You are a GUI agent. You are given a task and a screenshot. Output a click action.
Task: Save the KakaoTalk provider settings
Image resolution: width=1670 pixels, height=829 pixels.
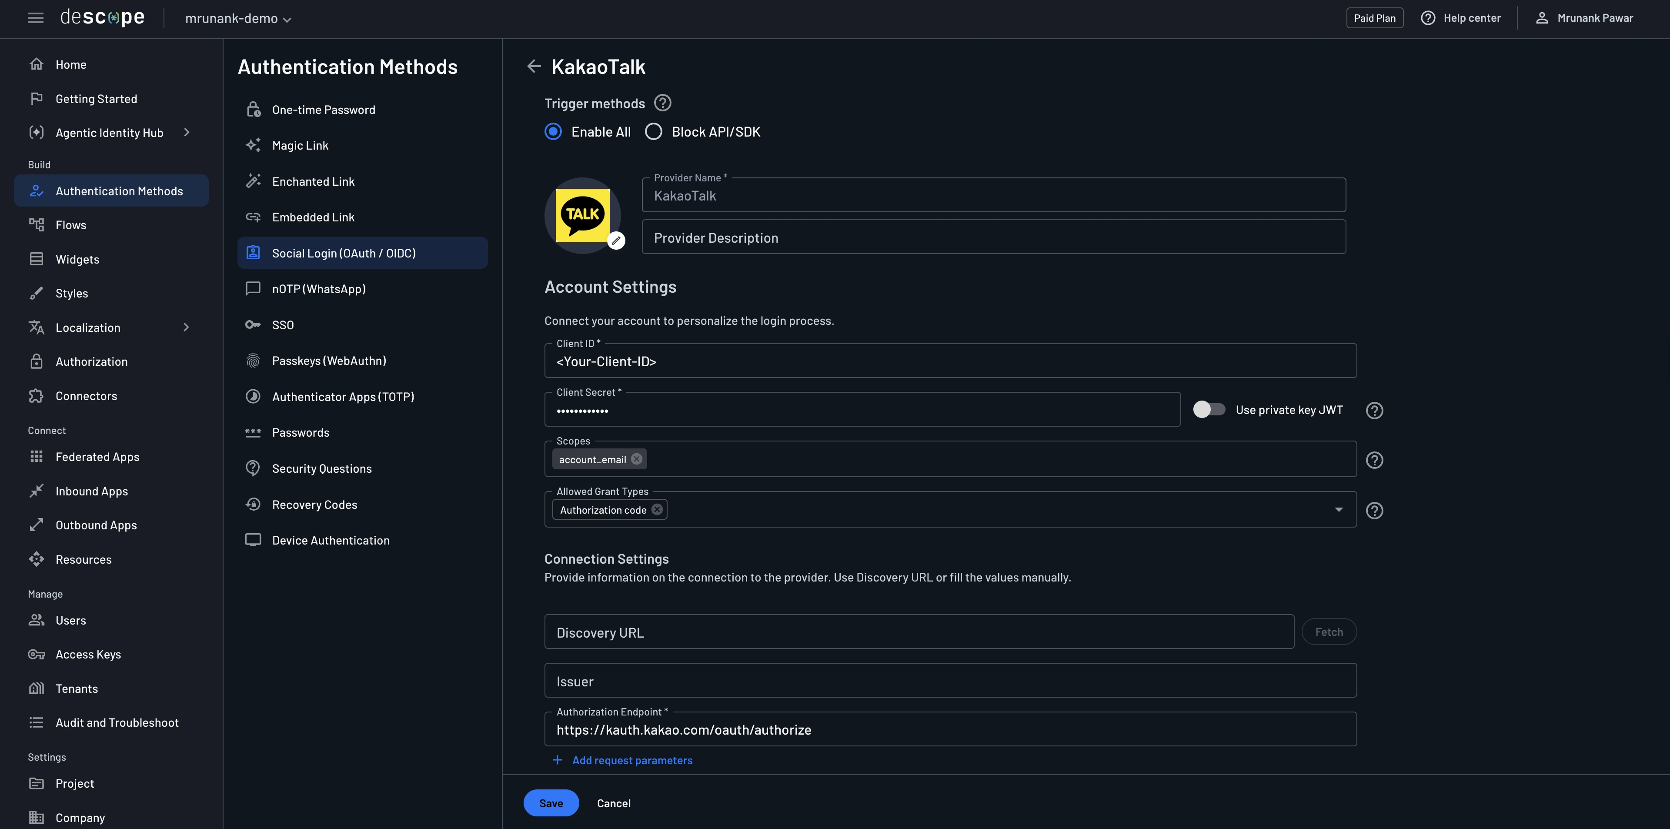point(551,802)
